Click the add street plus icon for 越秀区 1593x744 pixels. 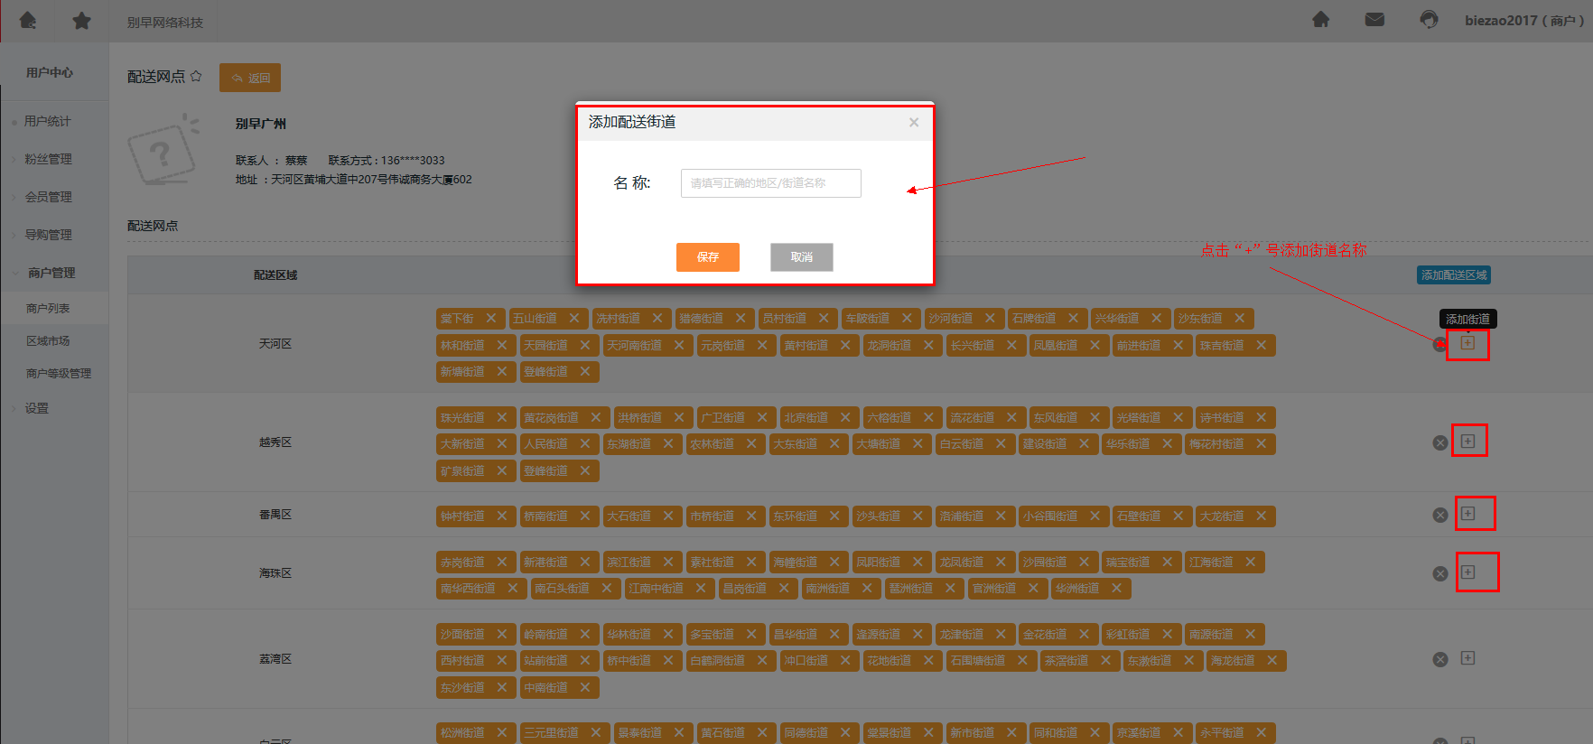tap(1468, 441)
